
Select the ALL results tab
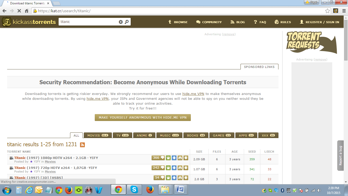[x=76, y=136]
